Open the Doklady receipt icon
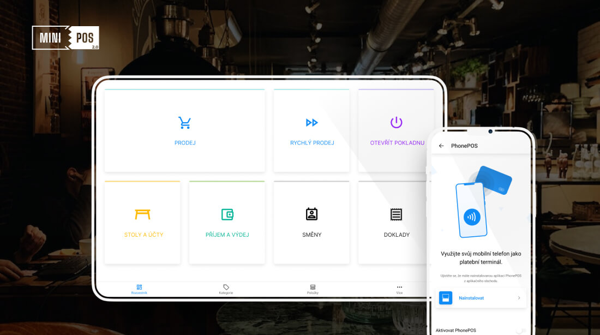 [396, 214]
